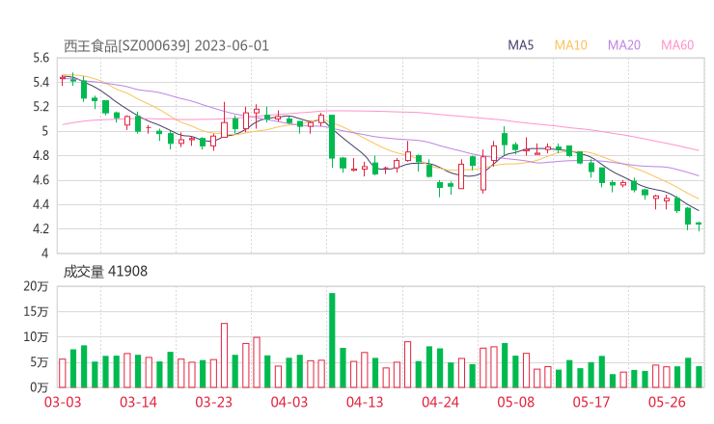Click the 04-13 date axis label
714x424 pixels.
pos(365,402)
